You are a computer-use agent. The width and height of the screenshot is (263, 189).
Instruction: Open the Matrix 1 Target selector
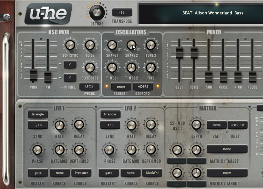tap(227, 149)
